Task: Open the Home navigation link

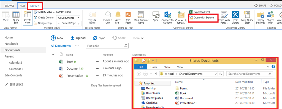Action: 9,38
